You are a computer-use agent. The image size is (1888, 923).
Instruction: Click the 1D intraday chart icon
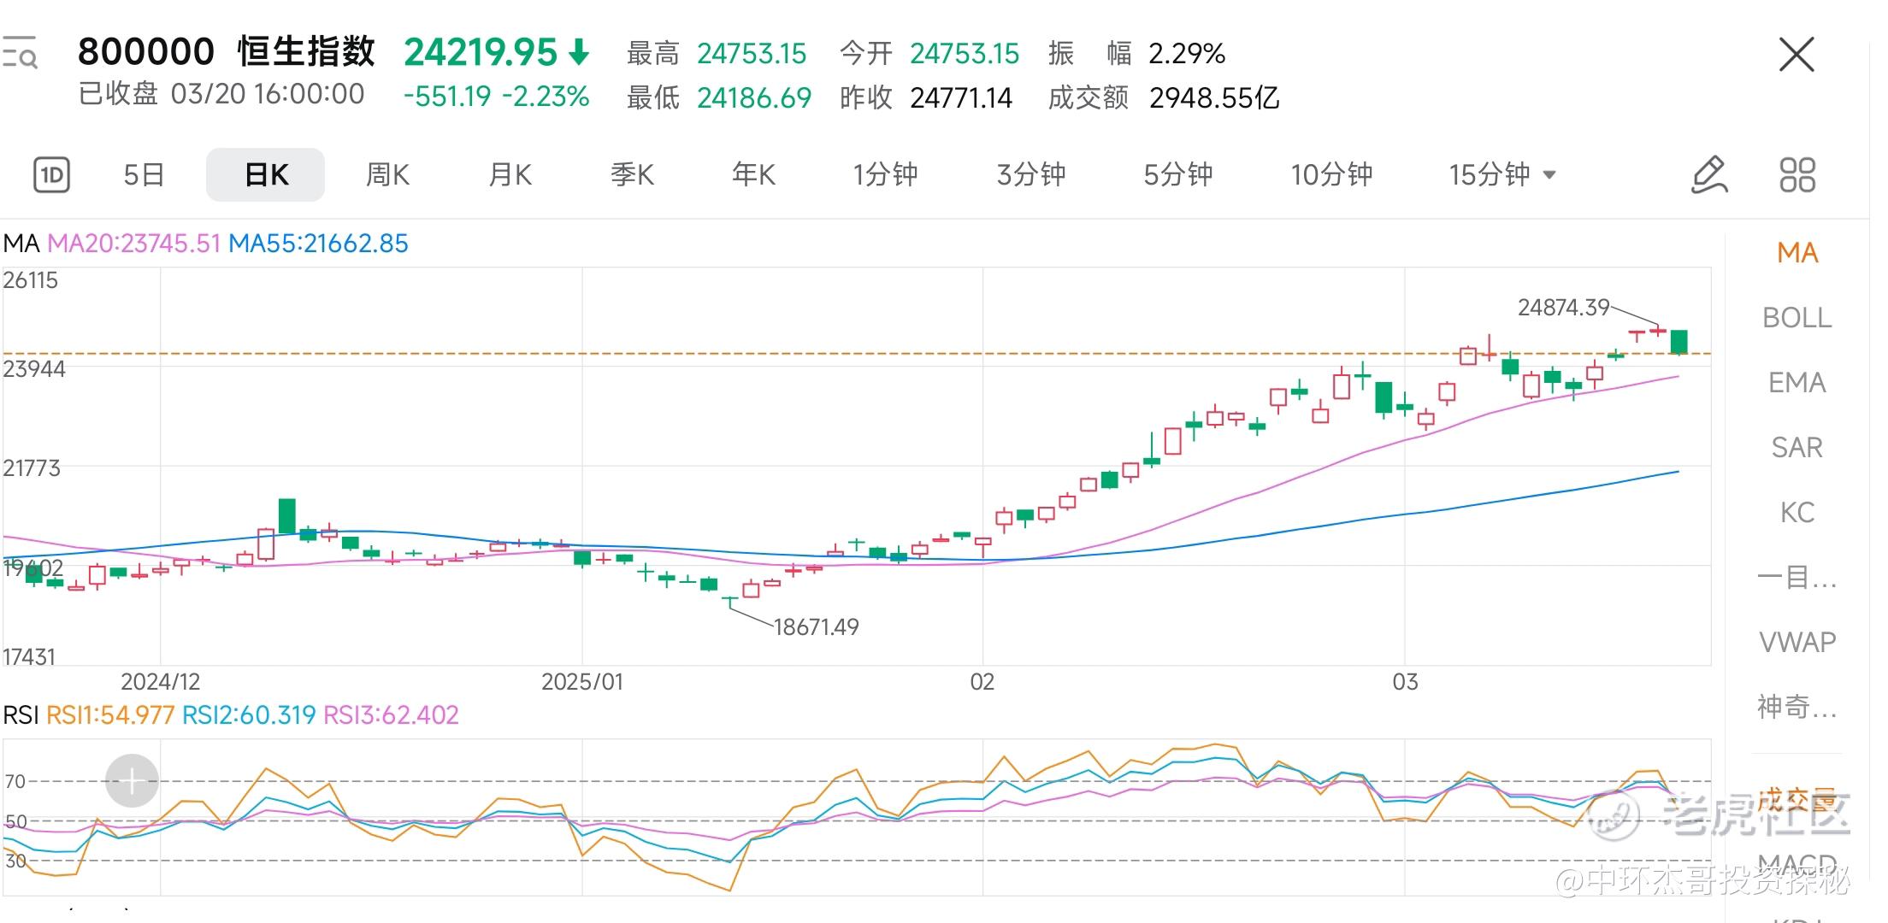(51, 175)
